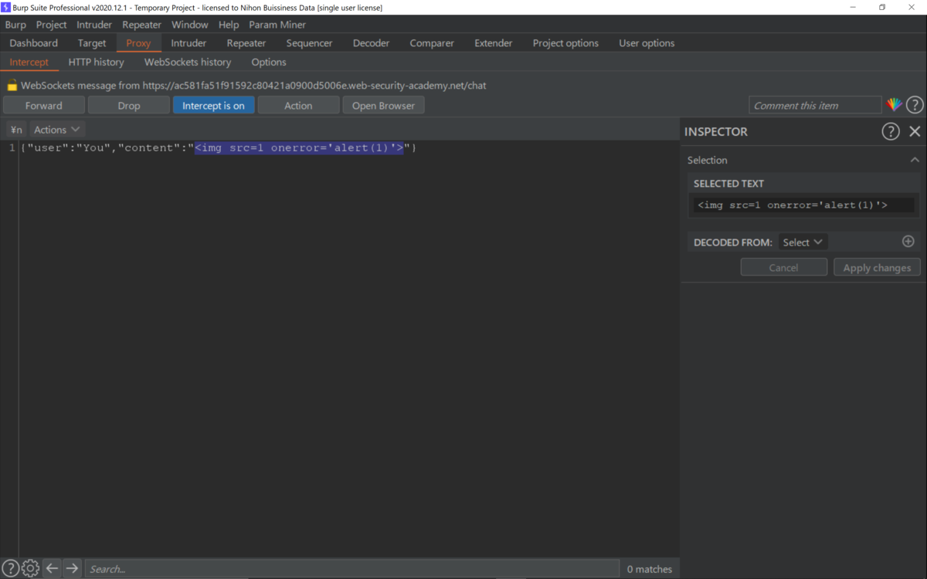Click the Burp Suite logo icon in title bar
The height and width of the screenshot is (579, 927).
click(6, 7)
